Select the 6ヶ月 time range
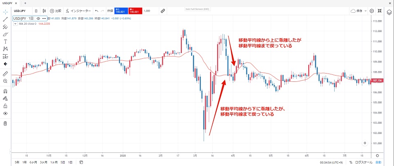 tap(32, 162)
